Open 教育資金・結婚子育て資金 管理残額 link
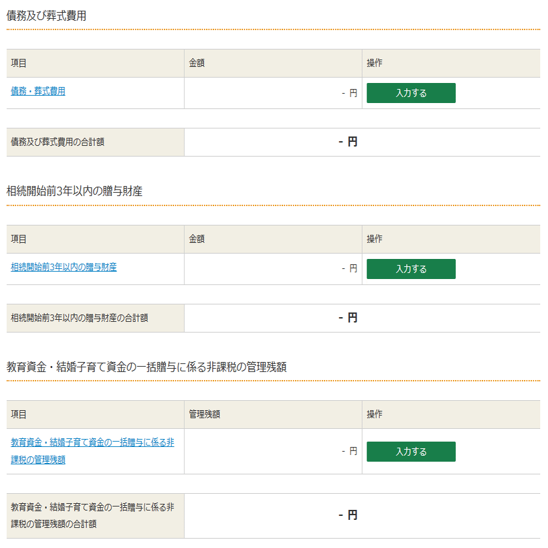The image size is (548, 548). [92, 451]
